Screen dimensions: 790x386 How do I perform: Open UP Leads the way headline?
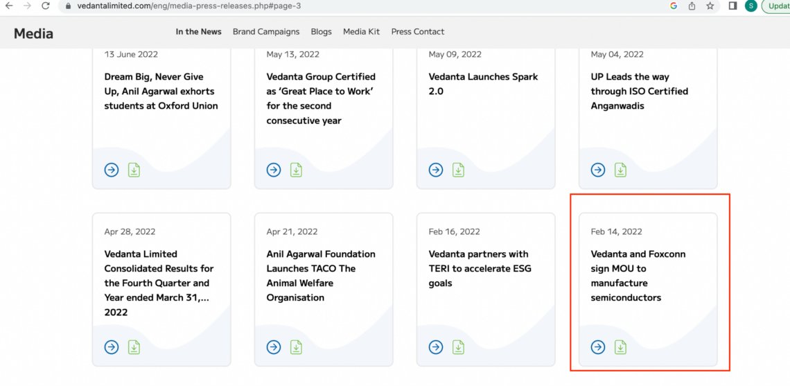tap(640, 91)
